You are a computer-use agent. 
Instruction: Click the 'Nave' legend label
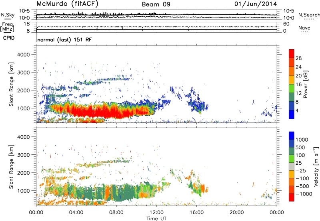304,28
